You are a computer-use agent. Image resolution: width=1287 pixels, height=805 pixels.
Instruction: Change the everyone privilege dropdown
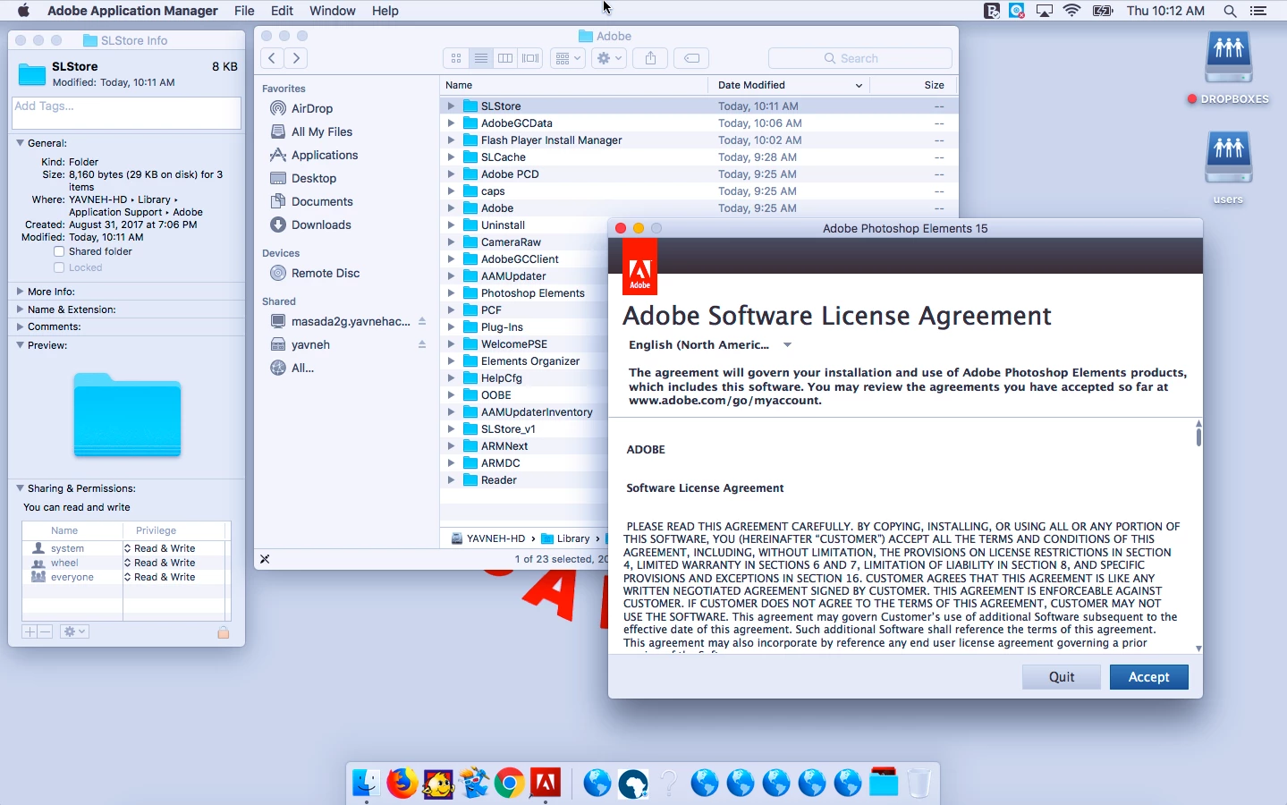[164, 577]
